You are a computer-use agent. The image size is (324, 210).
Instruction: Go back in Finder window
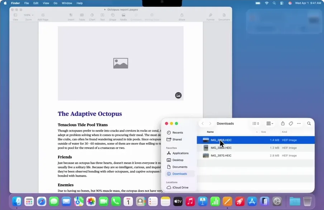pos(203,123)
